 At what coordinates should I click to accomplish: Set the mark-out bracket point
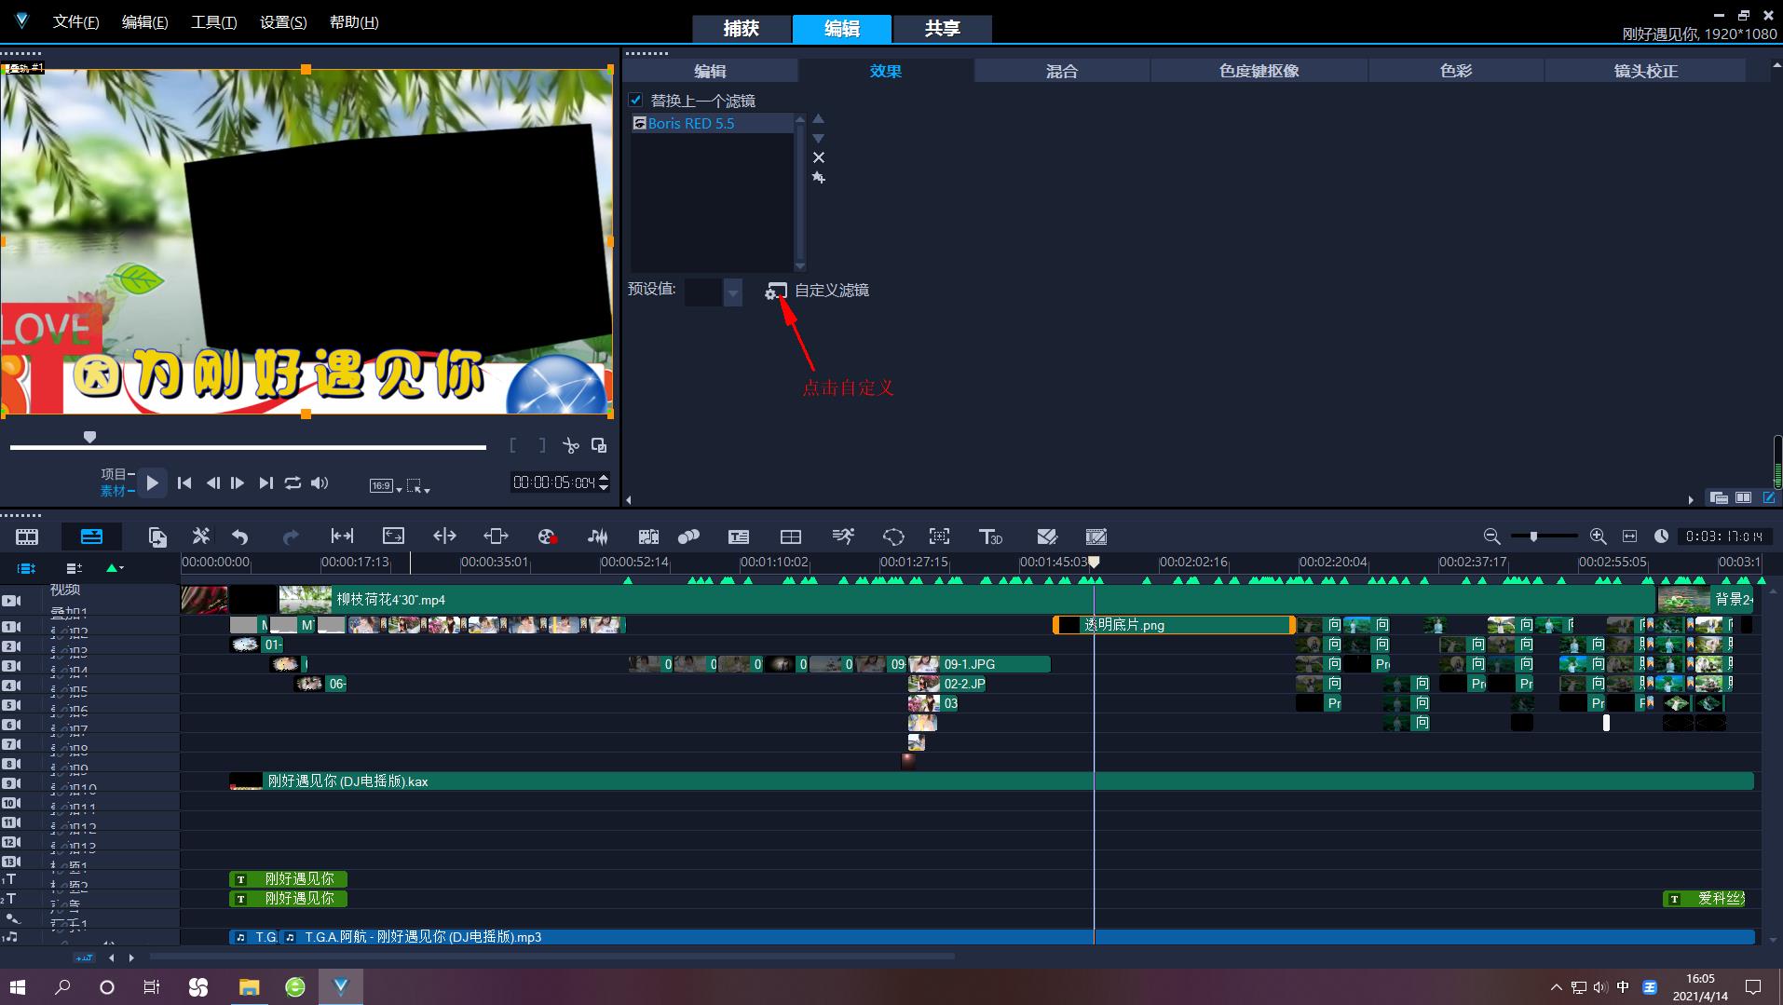[x=542, y=445]
